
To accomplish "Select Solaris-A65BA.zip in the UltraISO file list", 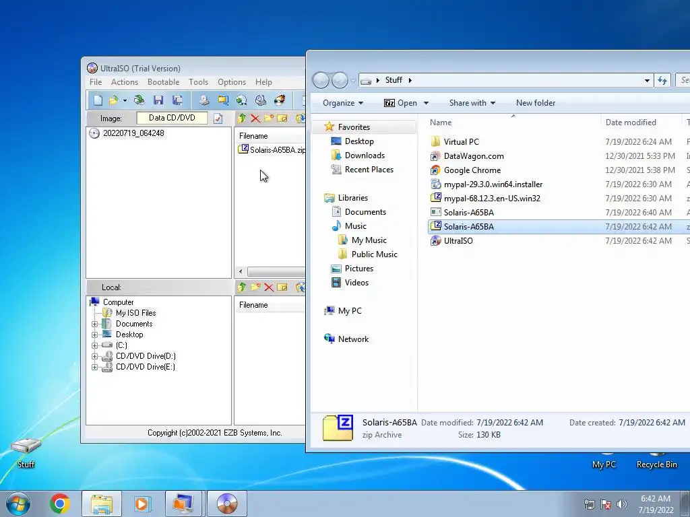I will tap(272, 150).
